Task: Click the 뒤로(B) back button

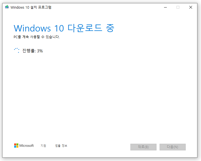Action: [143, 147]
